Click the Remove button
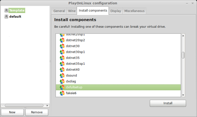 pyautogui.click(x=37, y=112)
